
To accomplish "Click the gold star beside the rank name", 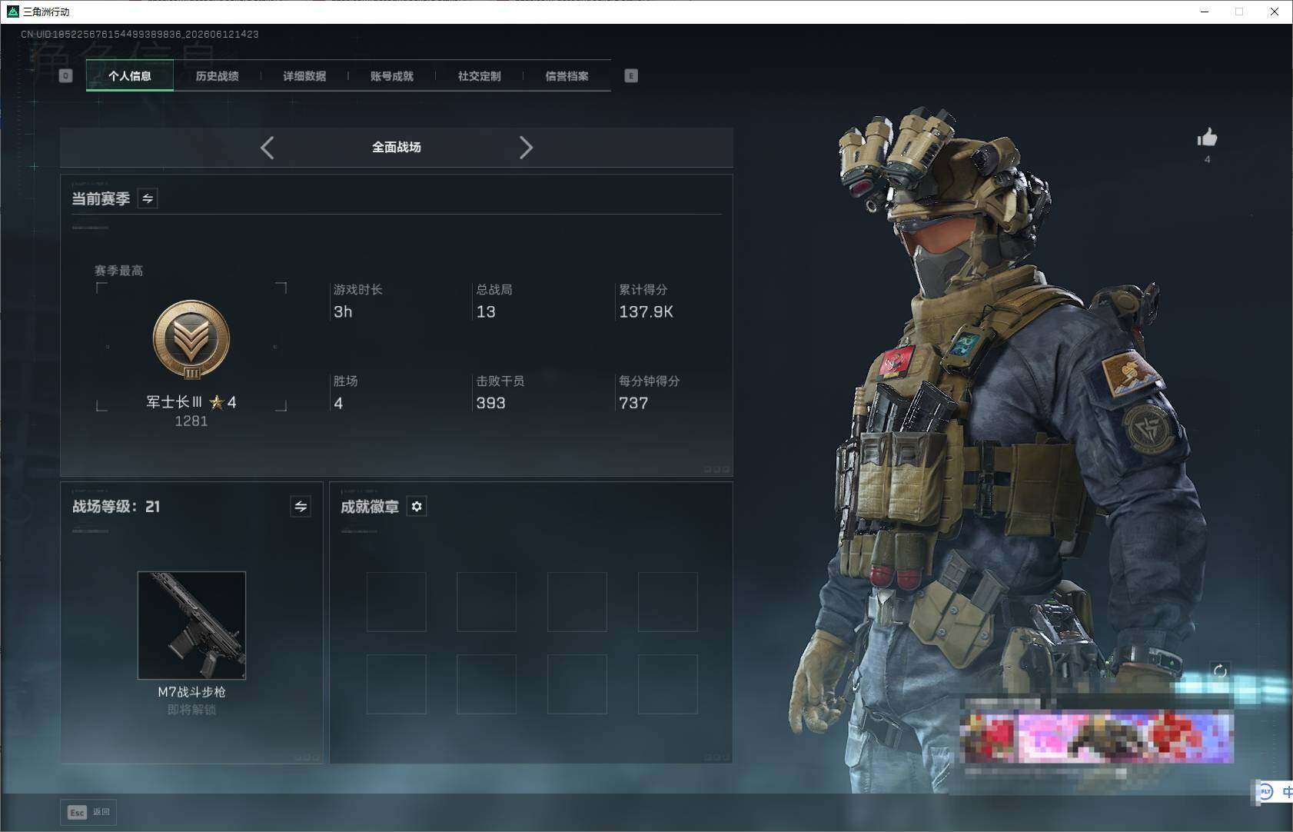I will pyautogui.click(x=217, y=402).
